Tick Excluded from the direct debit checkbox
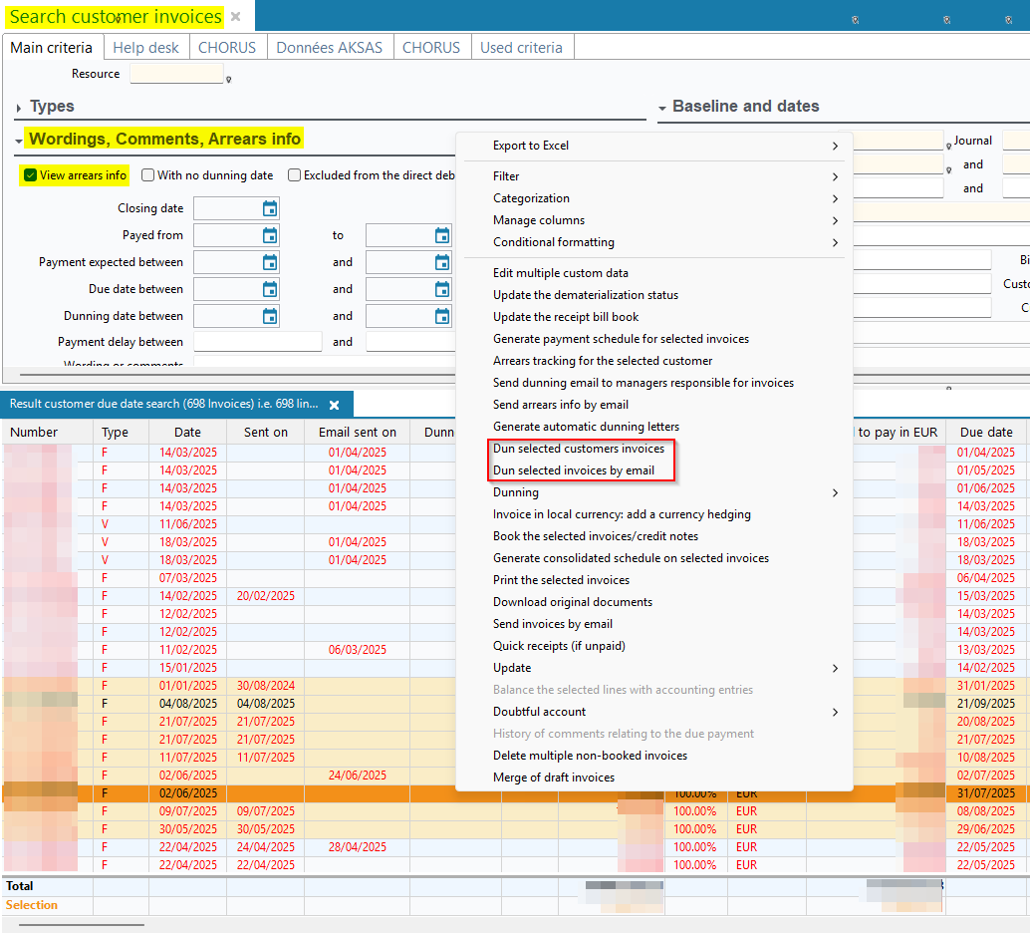 point(295,175)
